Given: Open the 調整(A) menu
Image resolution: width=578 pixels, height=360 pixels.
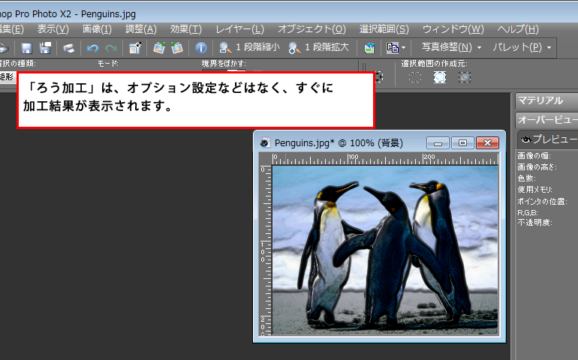Looking at the screenshot, I should click(x=141, y=29).
